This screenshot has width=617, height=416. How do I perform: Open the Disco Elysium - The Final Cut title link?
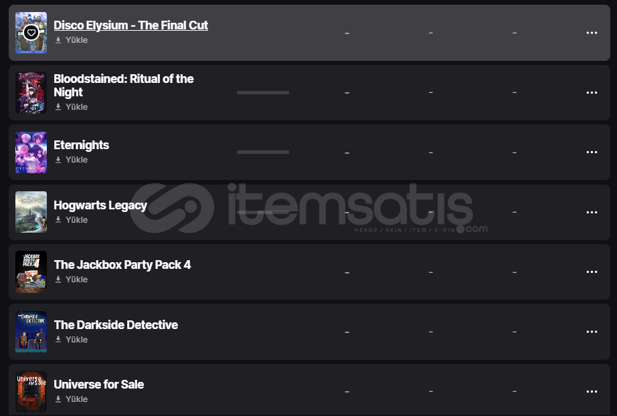[x=130, y=25]
